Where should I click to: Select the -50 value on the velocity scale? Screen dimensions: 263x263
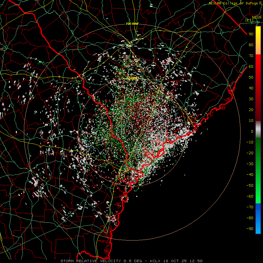(250, 185)
